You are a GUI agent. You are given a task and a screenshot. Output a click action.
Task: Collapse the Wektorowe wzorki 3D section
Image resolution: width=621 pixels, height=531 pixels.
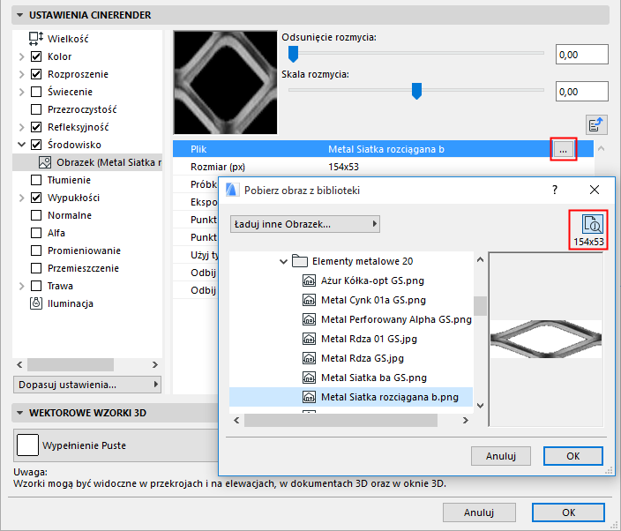coord(19,413)
